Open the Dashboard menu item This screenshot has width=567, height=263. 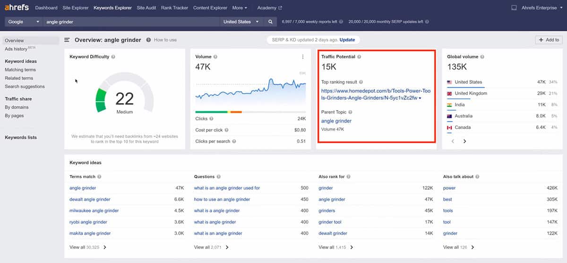click(46, 8)
